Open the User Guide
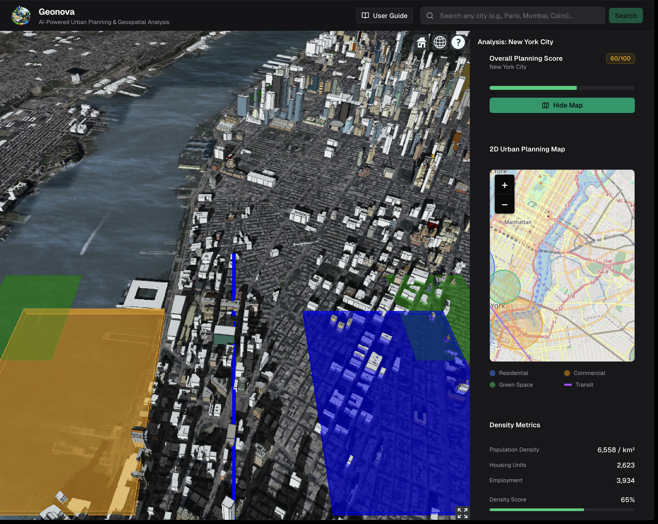The height and width of the screenshot is (524, 658). pos(384,16)
